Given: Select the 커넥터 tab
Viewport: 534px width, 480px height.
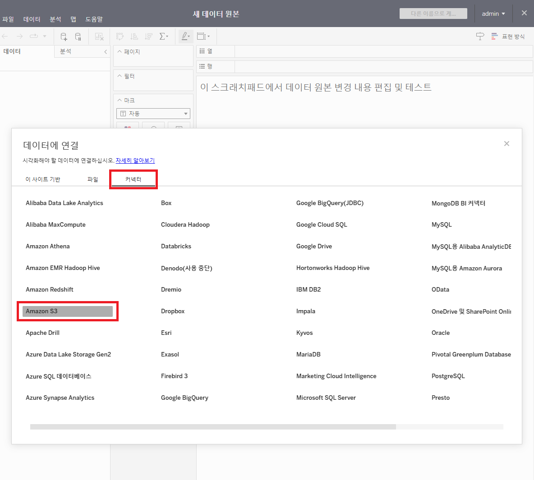Looking at the screenshot, I should click(133, 179).
